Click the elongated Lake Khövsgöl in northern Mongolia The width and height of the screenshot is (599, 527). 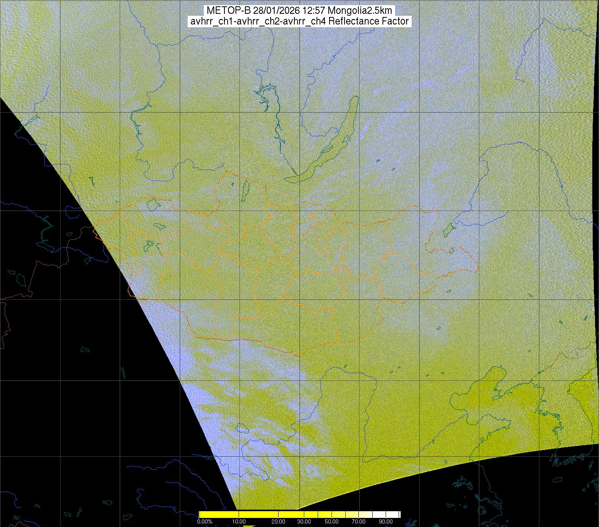point(245,190)
